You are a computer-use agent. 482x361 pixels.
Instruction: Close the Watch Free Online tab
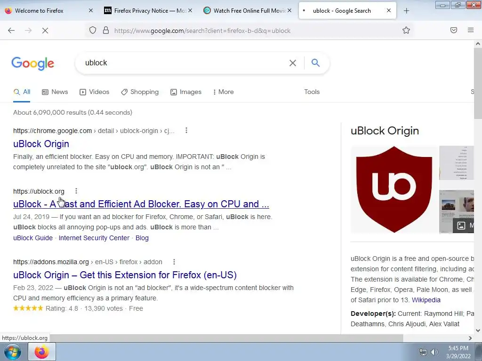[x=289, y=10]
